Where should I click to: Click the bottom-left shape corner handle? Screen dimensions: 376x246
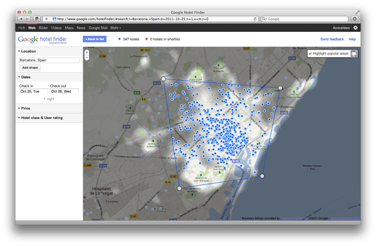click(x=179, y=188)
